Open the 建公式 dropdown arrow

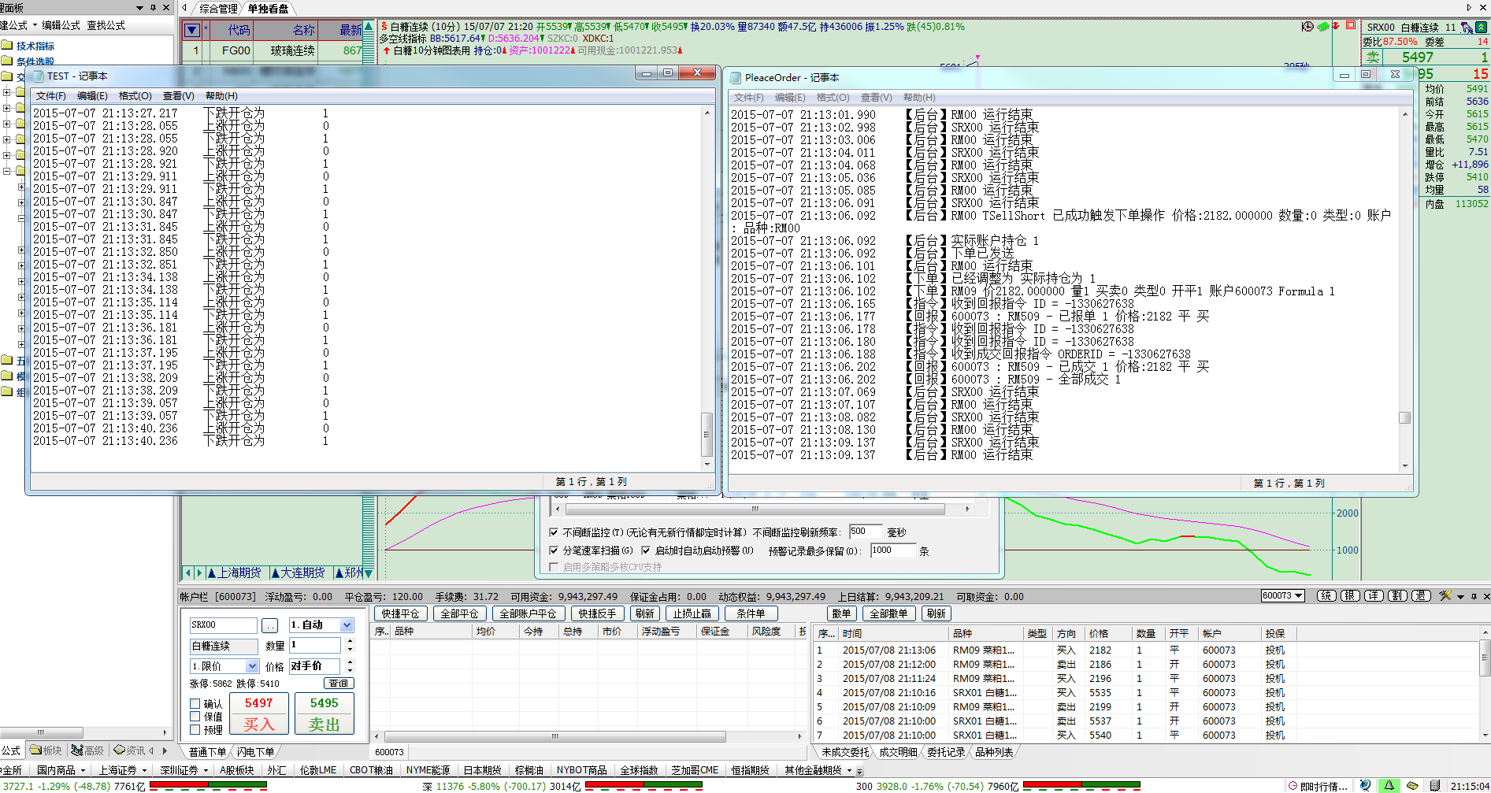35,25
